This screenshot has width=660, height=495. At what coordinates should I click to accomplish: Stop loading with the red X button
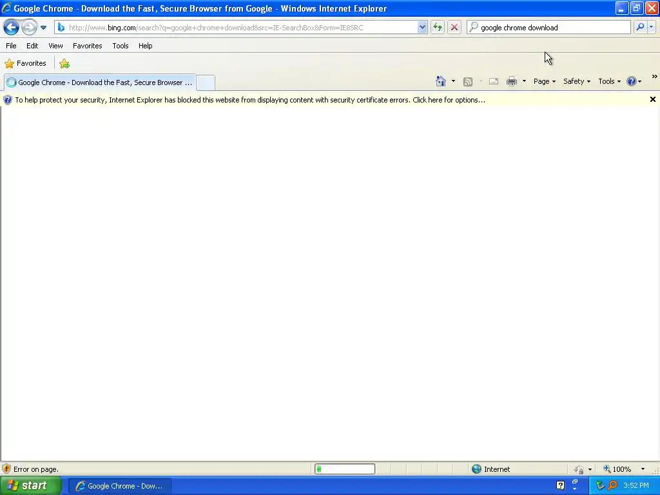454,27
